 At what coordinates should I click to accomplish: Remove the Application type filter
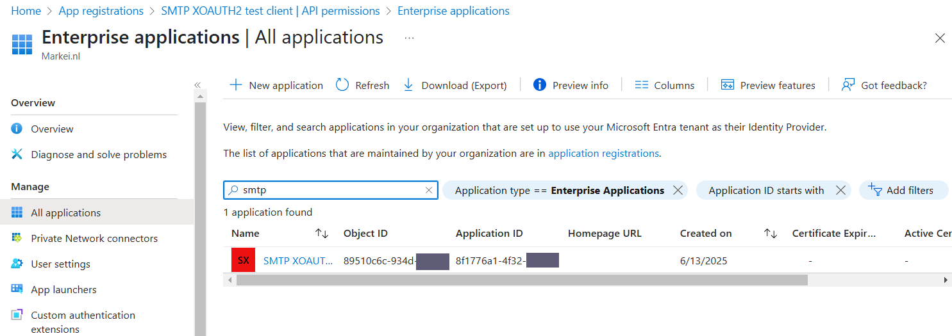coord(678,190)
